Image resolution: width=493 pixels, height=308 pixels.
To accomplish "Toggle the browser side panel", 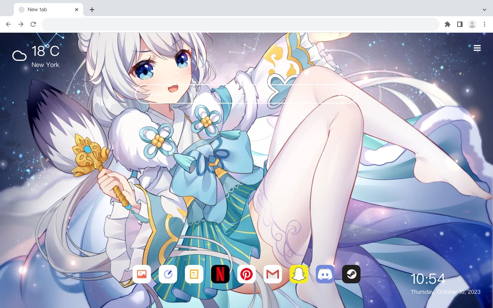I will point(459,24).
